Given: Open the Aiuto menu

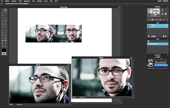Looking at the screenshot, I should (51, 1).
